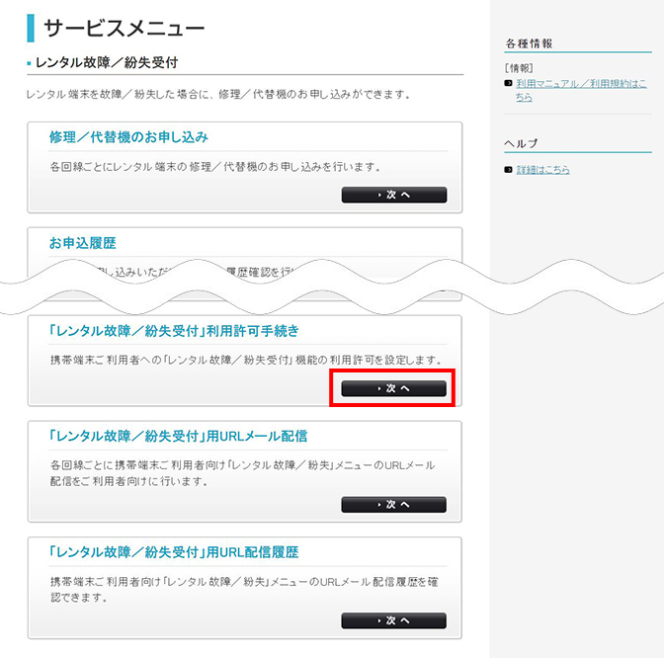Image resolution: width=664 pixels, height=658 pixels.
Task: Click the ヘルプ sidebar heading
Action: tap(521, 143)
